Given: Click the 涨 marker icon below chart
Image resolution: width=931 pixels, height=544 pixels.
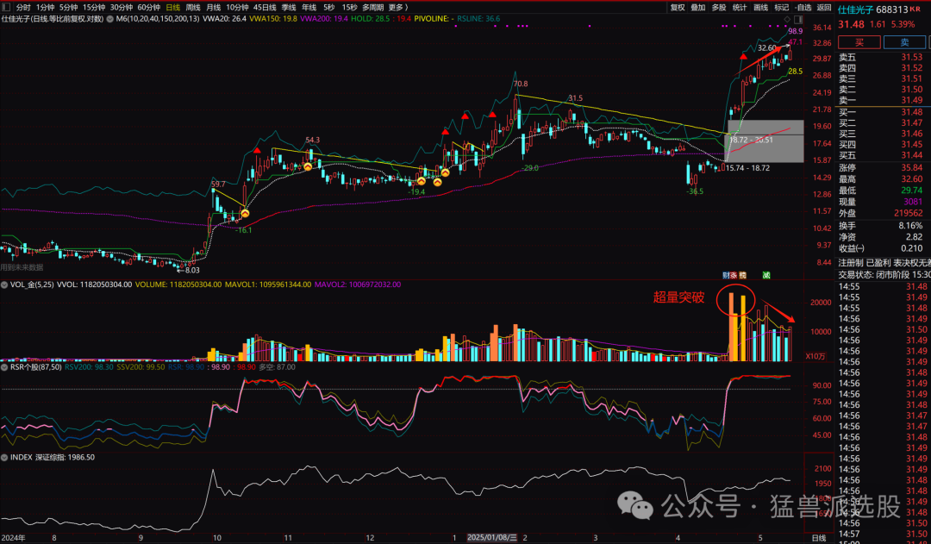Looking at the screenshot, I should point(734,276).
